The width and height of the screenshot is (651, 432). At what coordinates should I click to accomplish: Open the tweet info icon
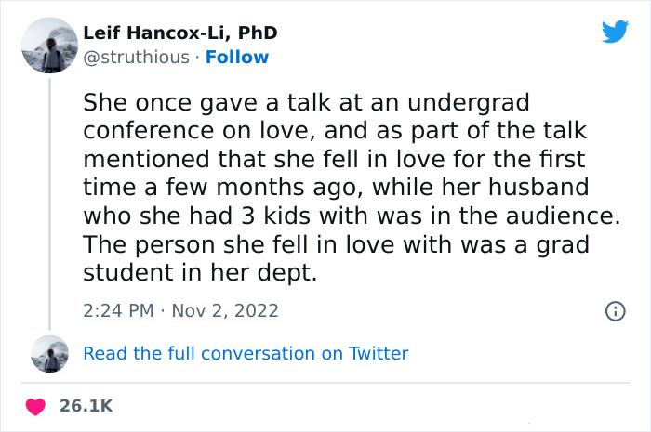(x=614, y=310)
